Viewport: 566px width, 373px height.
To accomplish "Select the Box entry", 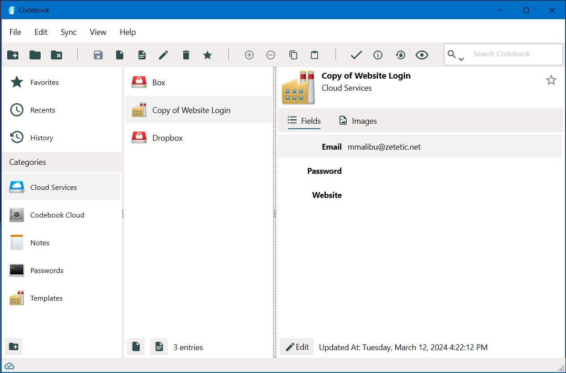I will pyautogui.click(x=198, y=83).
